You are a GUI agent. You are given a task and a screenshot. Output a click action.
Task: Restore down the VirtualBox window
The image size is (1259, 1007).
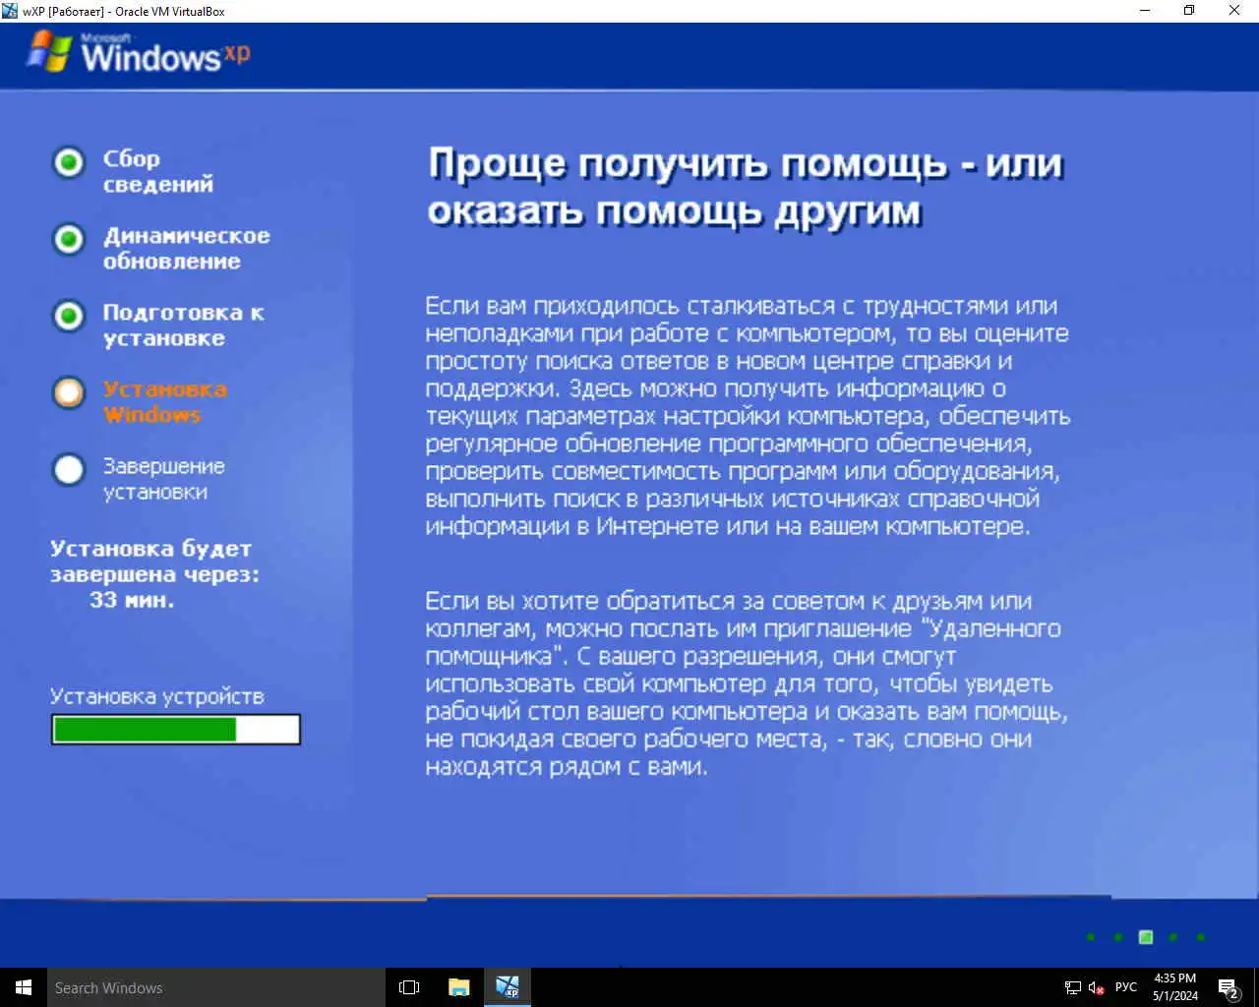coord(1189,11)
